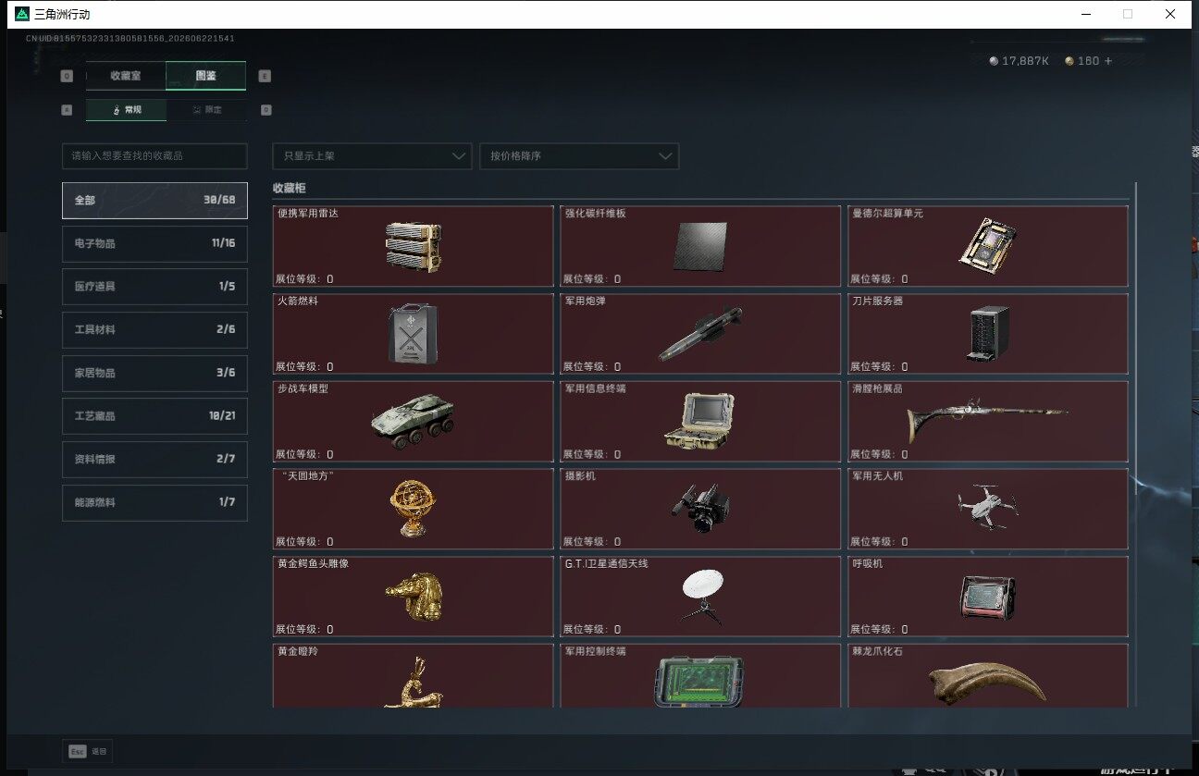Open the 火箭燃料 fuel can item
Image resolution: width=1199 pixels, height=776 pixels.
coord(414,333)
